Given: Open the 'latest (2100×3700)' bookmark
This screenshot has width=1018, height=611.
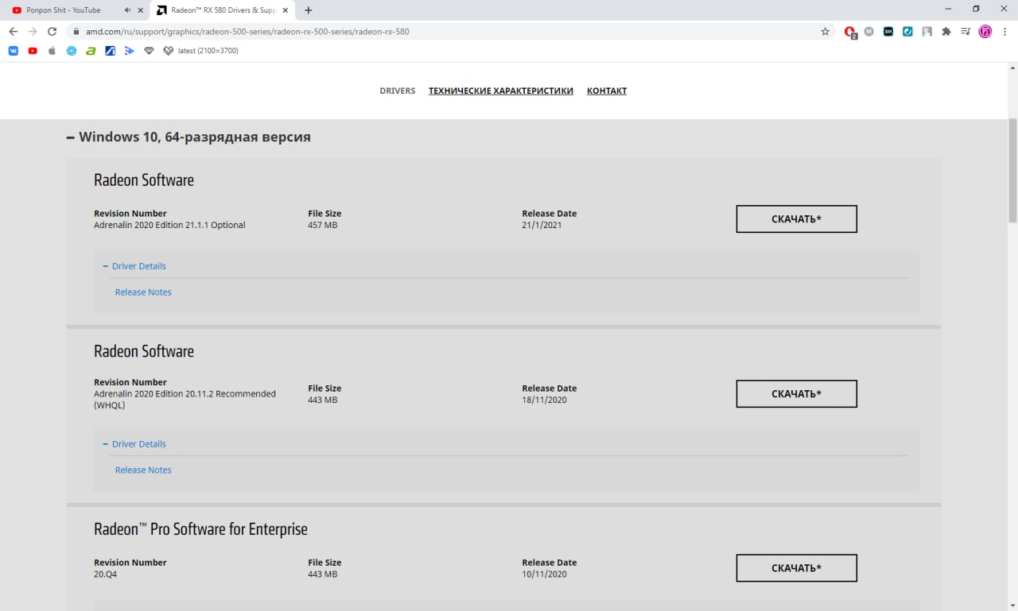Looking at the screenshot, I should point(200,51).
